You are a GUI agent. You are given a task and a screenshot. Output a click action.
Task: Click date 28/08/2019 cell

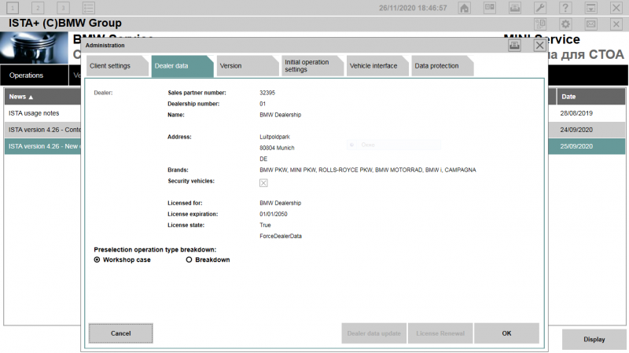click(576, 113)
